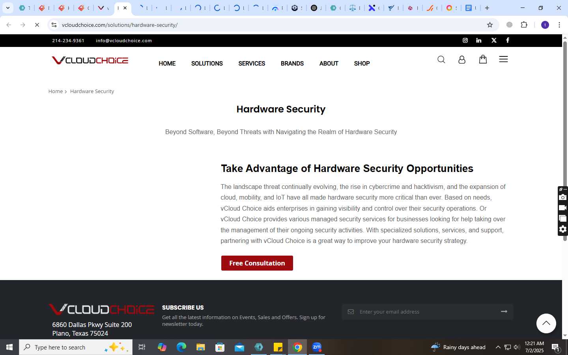Viewport: 568px width, 355px height.
Task: Click the Free Consultation button
Action: [257, 263]
